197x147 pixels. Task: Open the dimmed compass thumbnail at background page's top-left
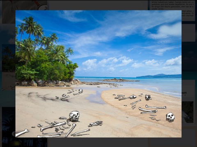click(25, 5)
